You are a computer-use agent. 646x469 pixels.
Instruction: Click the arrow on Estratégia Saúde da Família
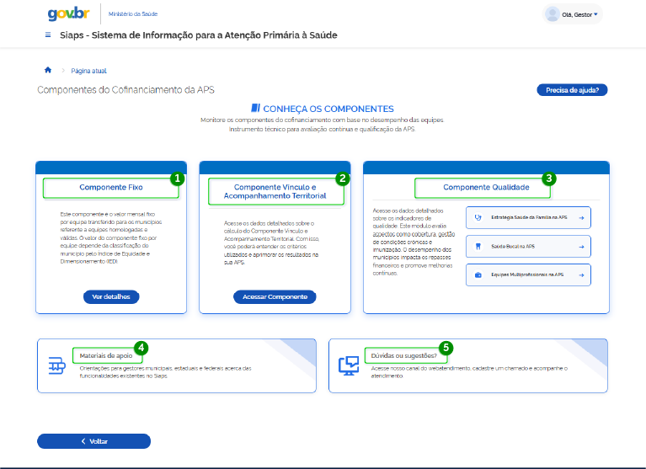(581, 217)
